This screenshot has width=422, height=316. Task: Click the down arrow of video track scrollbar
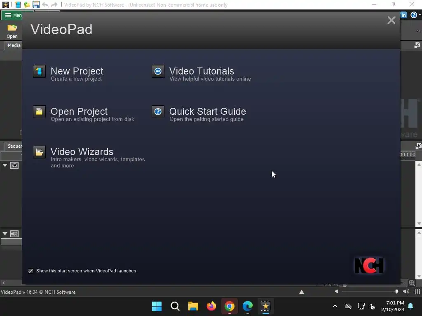pos(419,223)
